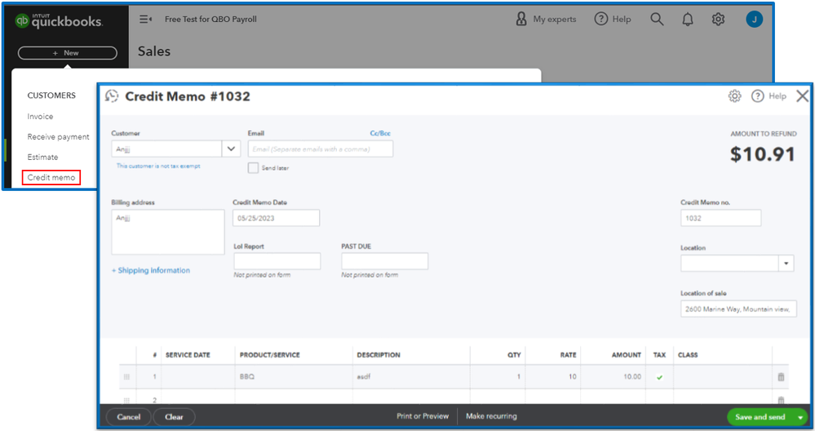This screenshot has height=431, width=815.
Task: Select Invoice in Customers menu
Action: 40,117
